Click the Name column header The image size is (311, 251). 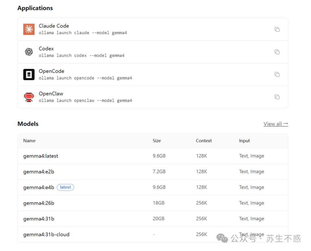click(29, 141)
